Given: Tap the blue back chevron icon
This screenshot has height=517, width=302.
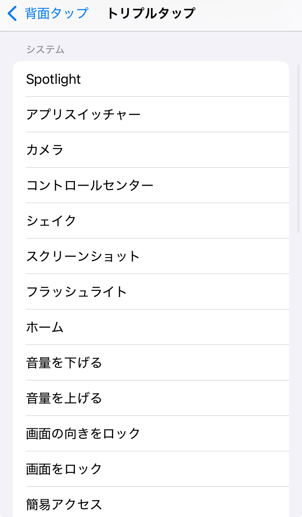Looking at the screenshot, I should click(12, 13).
